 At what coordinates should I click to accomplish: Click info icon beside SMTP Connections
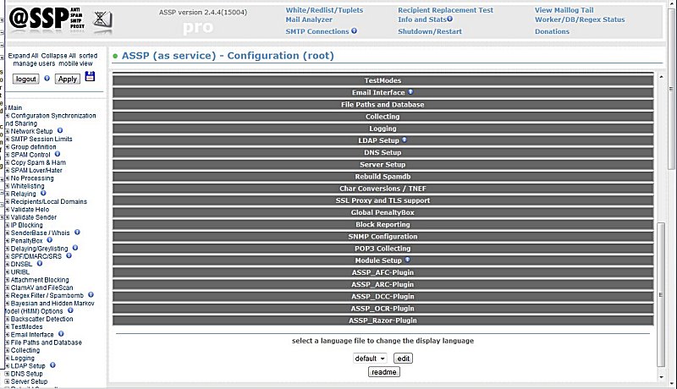pos(354,31)
